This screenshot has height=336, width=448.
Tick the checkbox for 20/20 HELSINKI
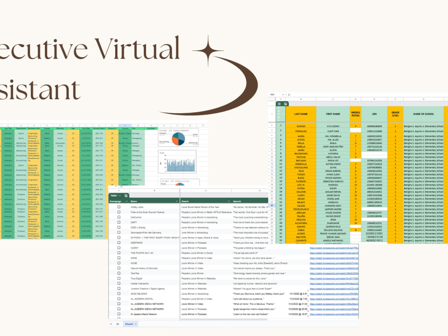[119, 294]
